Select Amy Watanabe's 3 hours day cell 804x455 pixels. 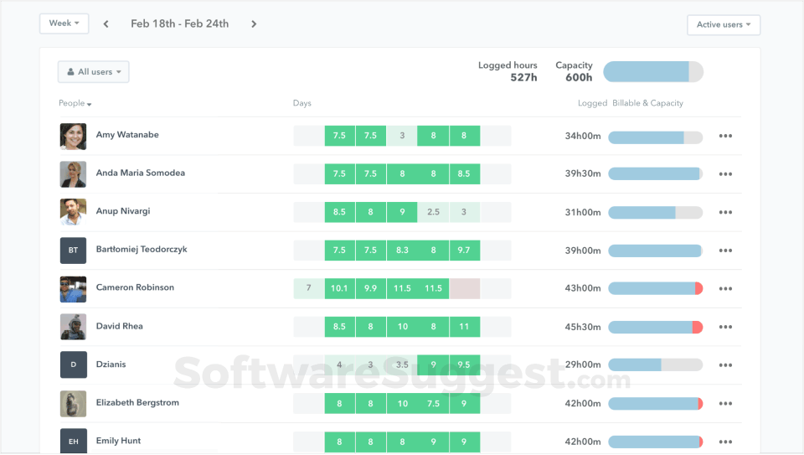pos(402,136)
